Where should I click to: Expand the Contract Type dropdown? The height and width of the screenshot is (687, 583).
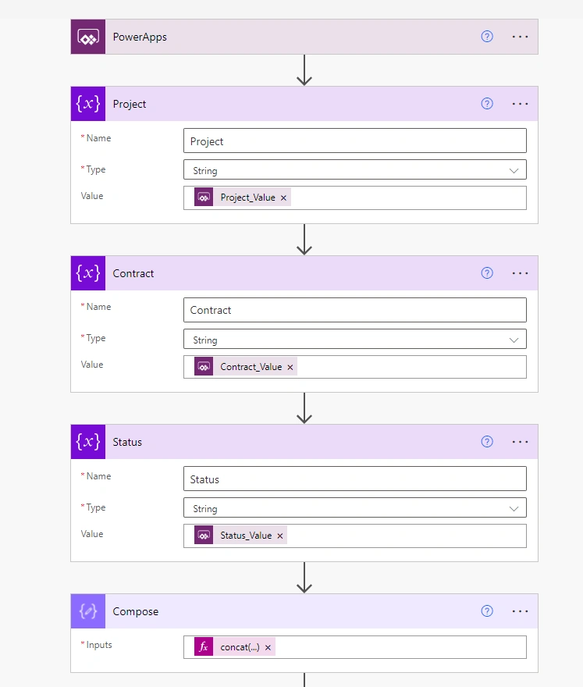point(355,340)
